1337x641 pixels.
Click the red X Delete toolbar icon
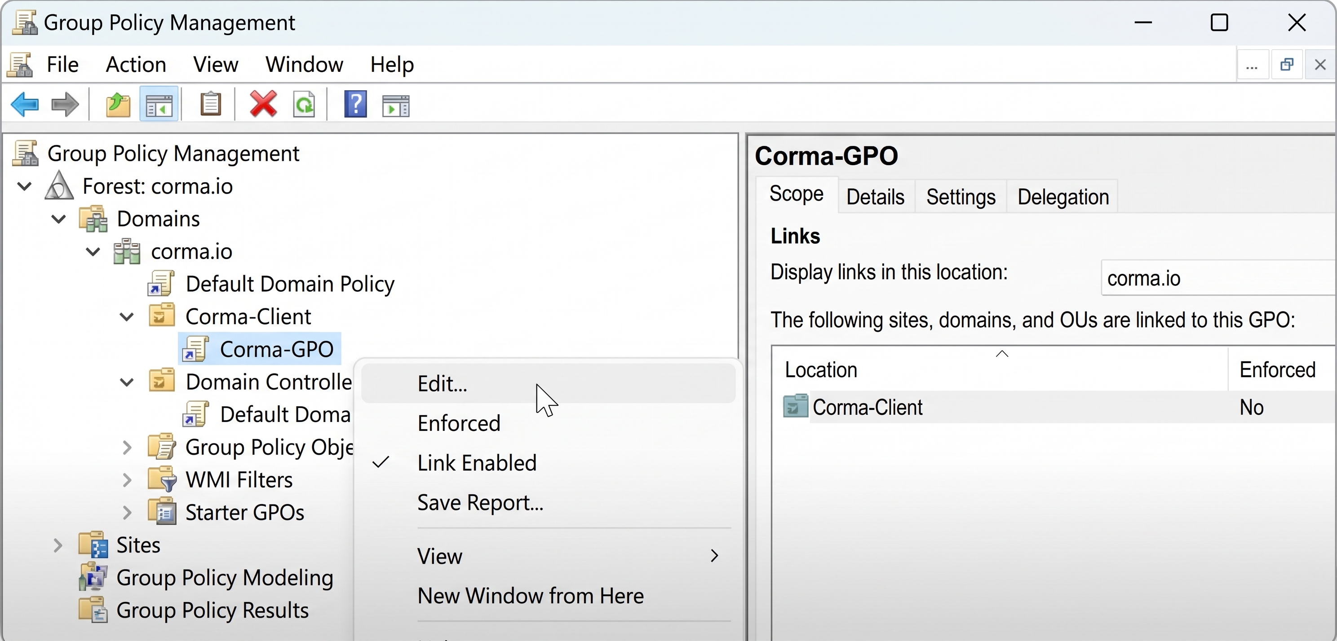click(x=263, y=104)
